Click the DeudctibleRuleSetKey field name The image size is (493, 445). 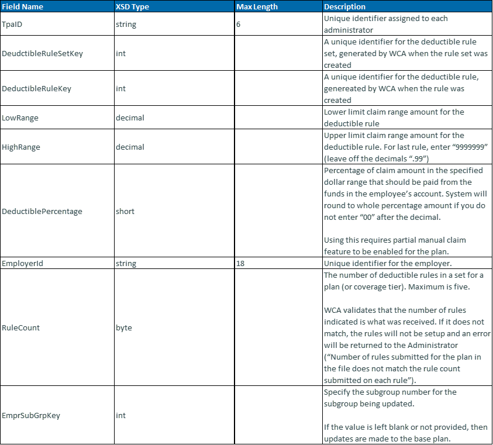tap(42, 54)
